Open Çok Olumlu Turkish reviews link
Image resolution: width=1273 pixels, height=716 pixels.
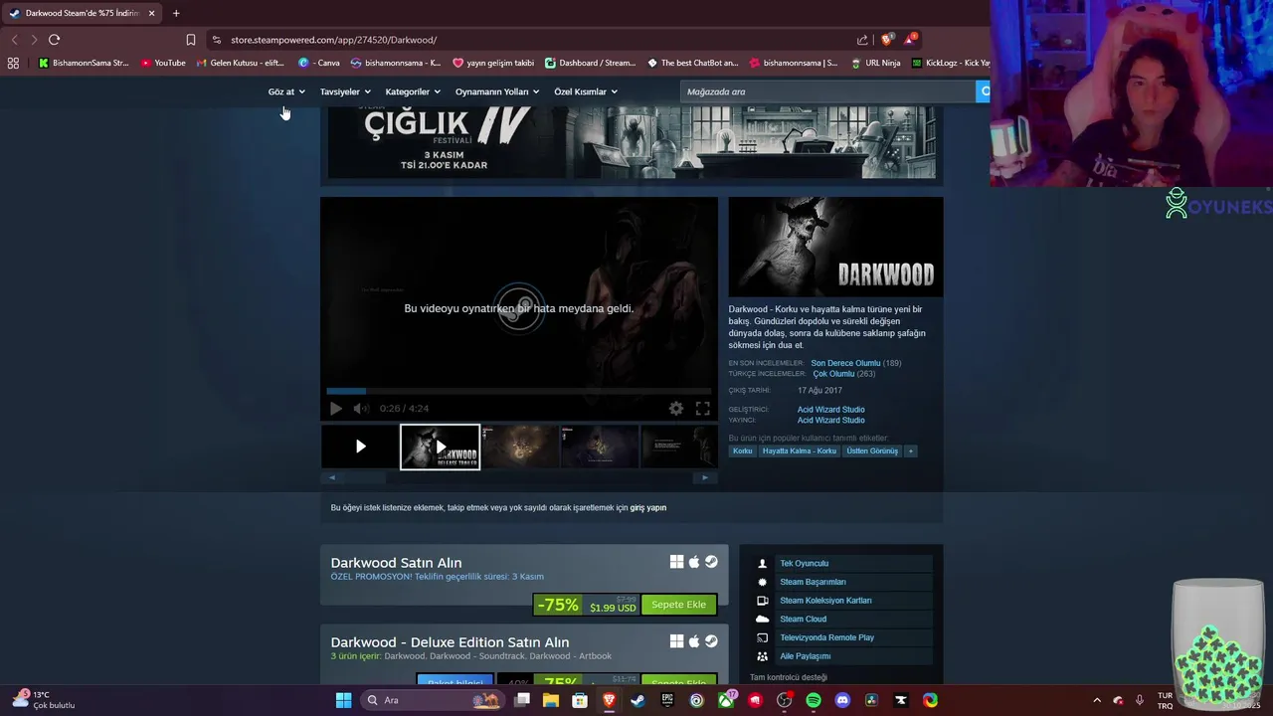pos(833,374)
